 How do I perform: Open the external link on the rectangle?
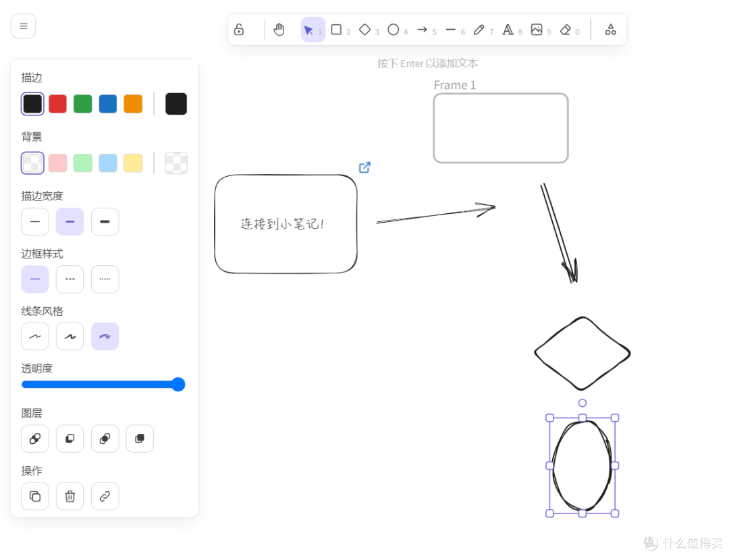(364, 167)
